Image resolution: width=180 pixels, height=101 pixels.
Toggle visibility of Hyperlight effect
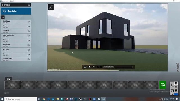pos(29,45)
